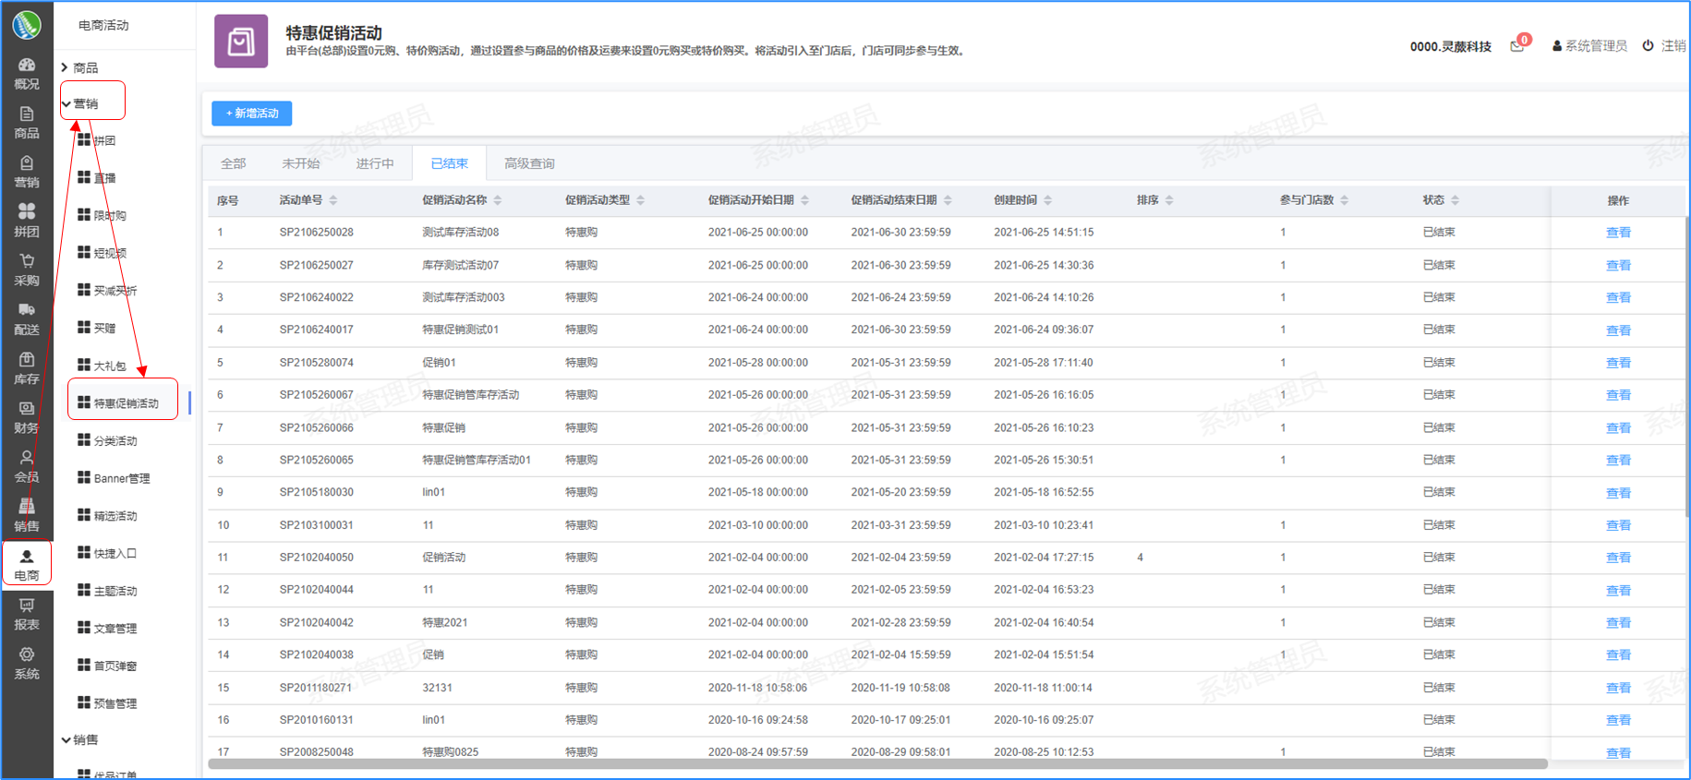Screen dimensions: 1691x780
Task: Click the message notification icon with badge
Action: point(1517,45)
